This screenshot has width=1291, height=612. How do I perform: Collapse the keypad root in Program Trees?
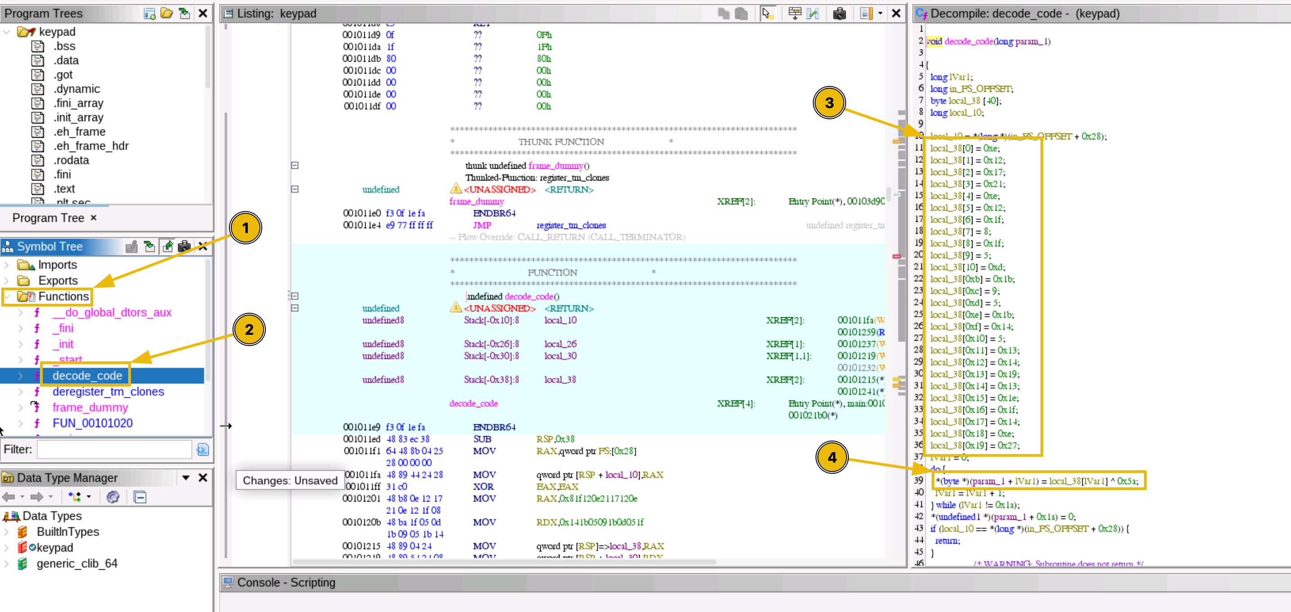(6, 31)
